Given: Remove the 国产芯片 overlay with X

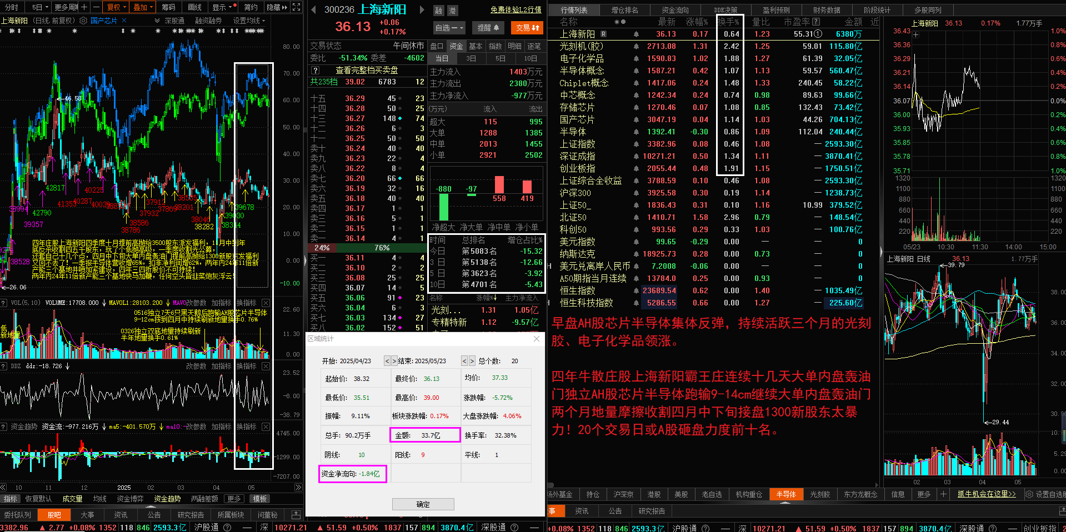Looking at the screenshot, I should click(x=124, y=21).
